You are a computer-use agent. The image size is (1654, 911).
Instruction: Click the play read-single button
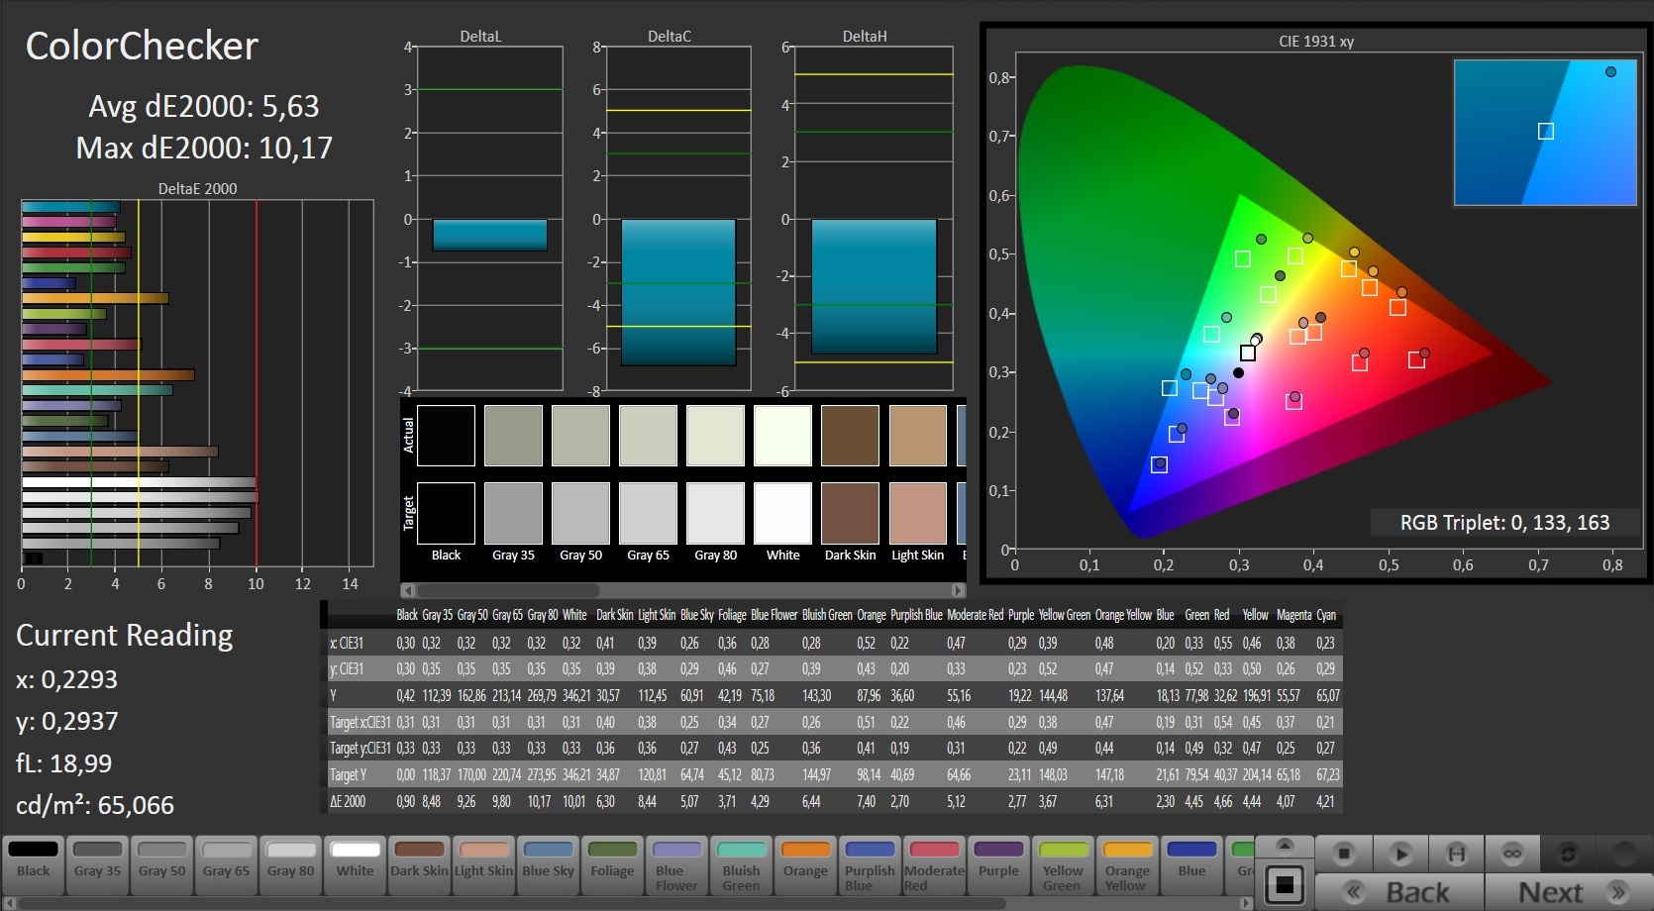click(1399, 854)
